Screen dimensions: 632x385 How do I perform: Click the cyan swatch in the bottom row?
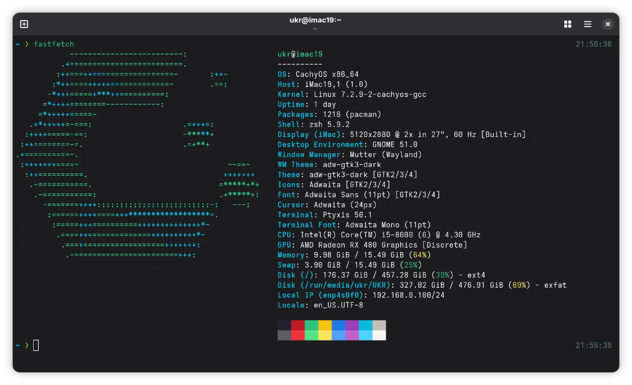(x=365, y=335)
